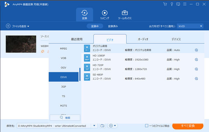
Task: Click the 品質 : Auto quality text
Action: coord(173,50)
